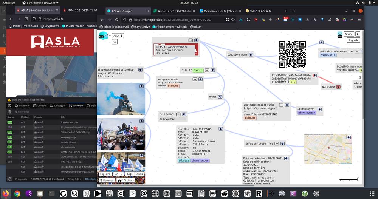Toggle connector on NOT FOUND card
378x199 pixels.
point(338,87)
